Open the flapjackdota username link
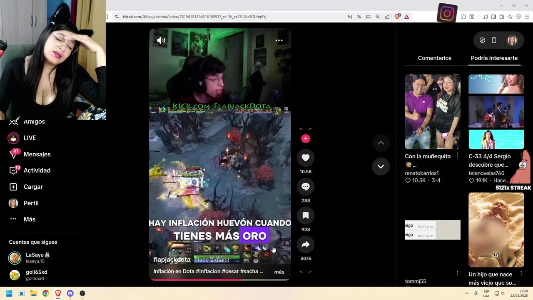The width and height of the screenshot is (533, 300). (x=172, y=260)
